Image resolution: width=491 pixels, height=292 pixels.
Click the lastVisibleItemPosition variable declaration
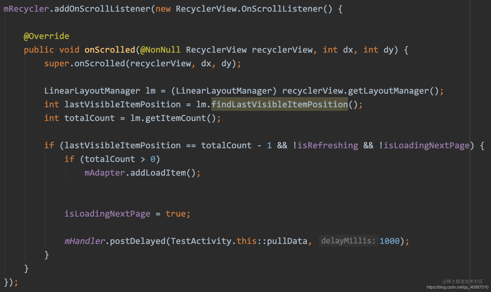click(x=122, y=105)
